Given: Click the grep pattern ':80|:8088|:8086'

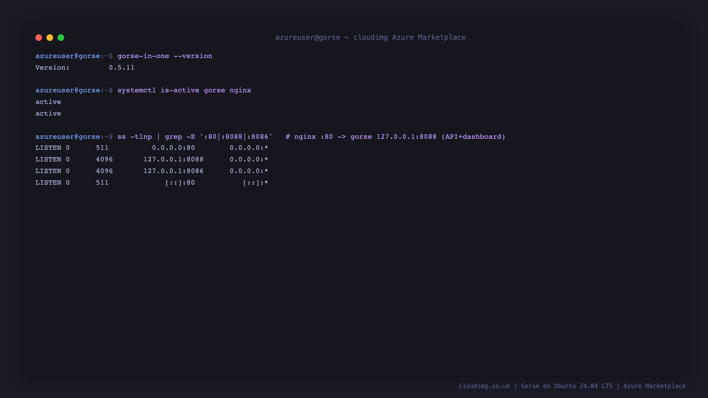Looking at the screenshot, I should [x=236, y=137].
